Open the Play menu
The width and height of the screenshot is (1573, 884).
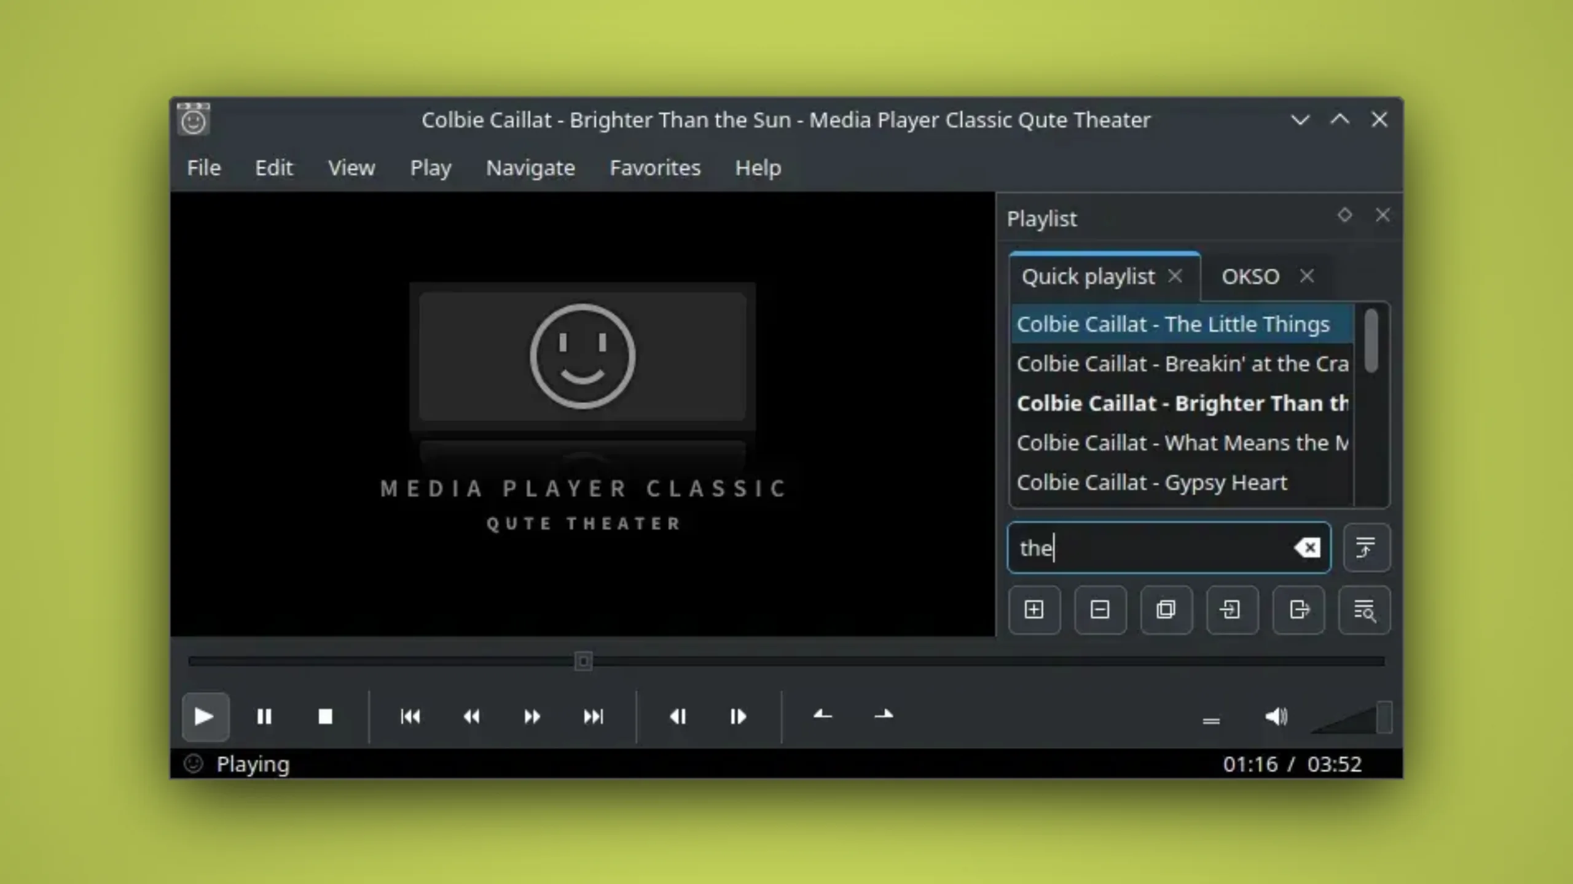tap(431, 168)
